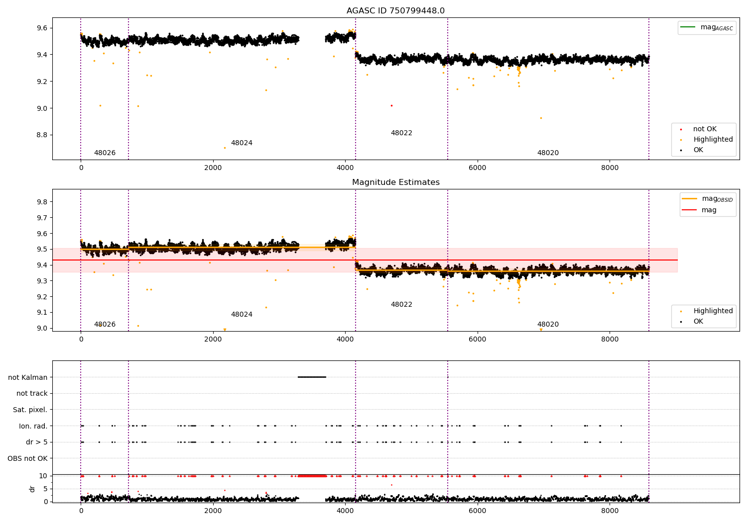Click obsid label 48026 in Magnitude Estimates plot
This screenshot has width=747, height=522.
coord(105,325)
